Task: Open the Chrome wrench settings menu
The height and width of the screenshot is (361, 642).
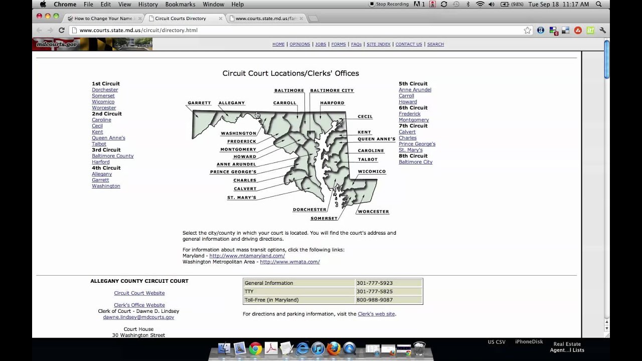Action: pyautogui.click(x=602, y=30)
